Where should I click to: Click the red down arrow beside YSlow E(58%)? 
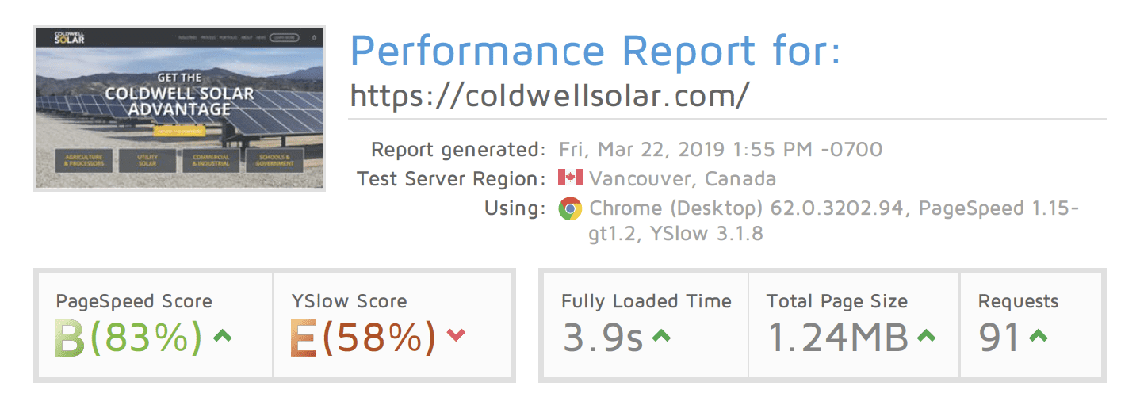click(x=456, y=336)
